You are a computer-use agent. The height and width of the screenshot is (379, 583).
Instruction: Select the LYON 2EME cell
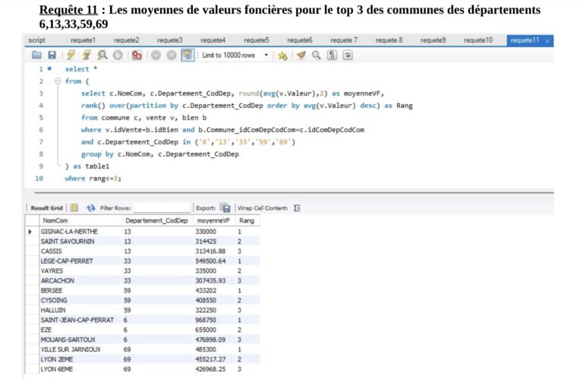[x=80, y=359]
